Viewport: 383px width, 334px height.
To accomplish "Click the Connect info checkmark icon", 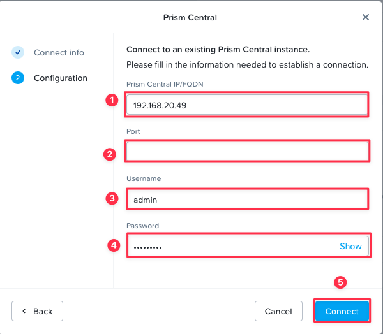I will pyautogui.click(x=18, y=52).
